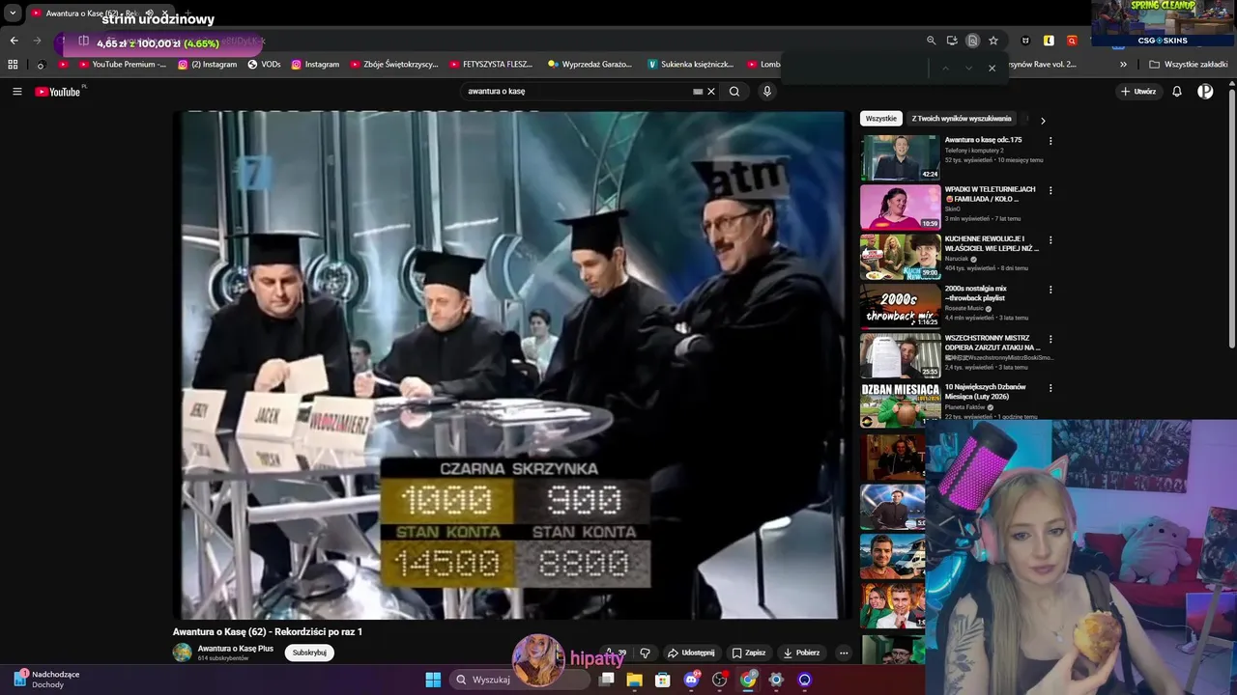Open the Nadchodzące Dochody widget

pyautogui.click(x=46, y=680)
